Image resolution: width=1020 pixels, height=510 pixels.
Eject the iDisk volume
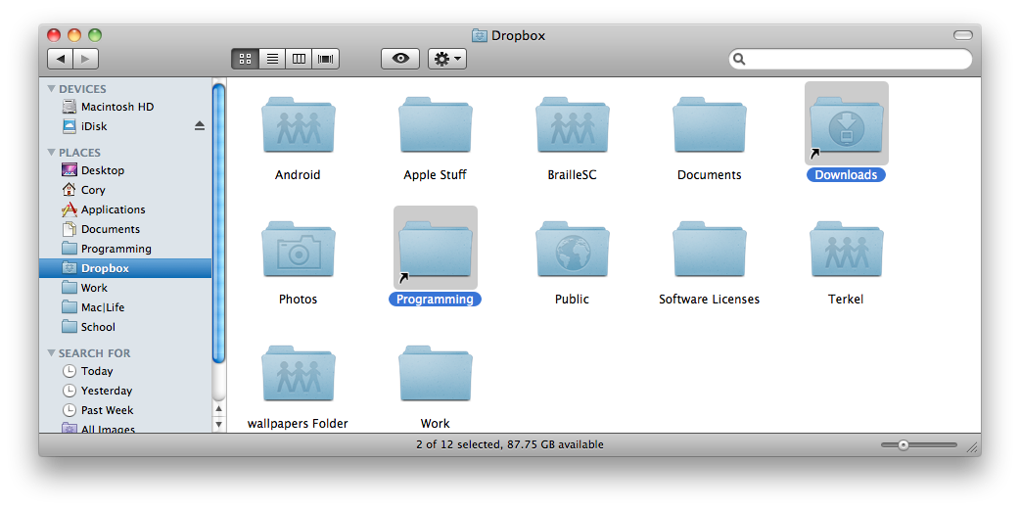pos(200,126)
